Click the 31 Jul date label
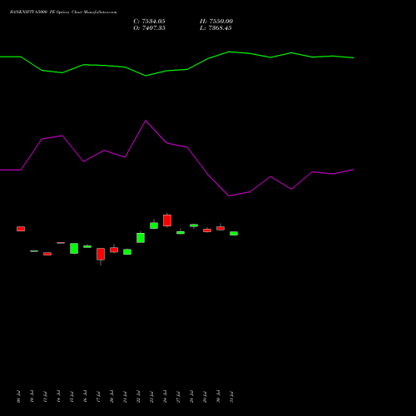 click(x=231, y=397)
